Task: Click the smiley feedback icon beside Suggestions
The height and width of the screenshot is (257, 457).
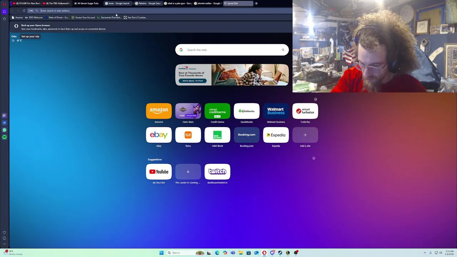Action: point(314,158)
